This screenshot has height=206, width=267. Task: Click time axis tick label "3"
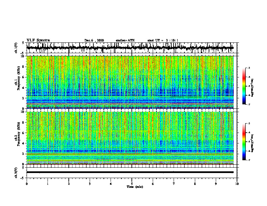click(x=90, y=184)
